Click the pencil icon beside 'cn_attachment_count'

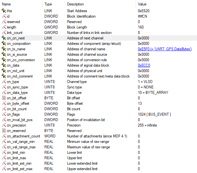(4, 136)
